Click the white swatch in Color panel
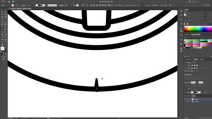212x119 pixels. click(187, 24)
